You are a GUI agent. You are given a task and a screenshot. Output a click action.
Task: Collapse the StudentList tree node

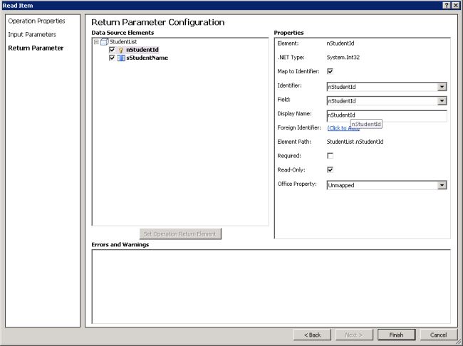point(96,42)
